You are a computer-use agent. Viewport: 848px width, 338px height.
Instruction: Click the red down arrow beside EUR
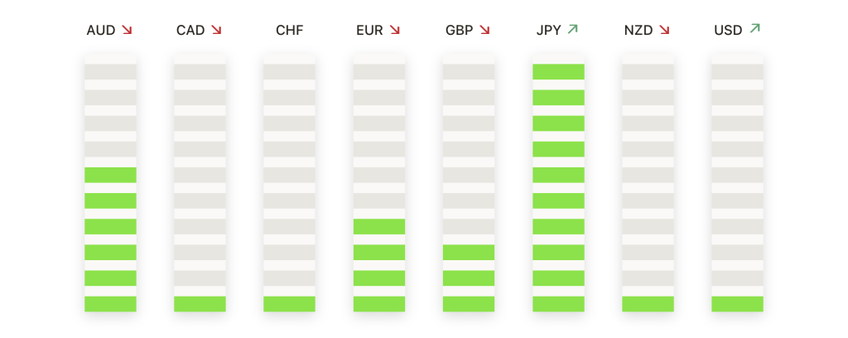(395, 30)
